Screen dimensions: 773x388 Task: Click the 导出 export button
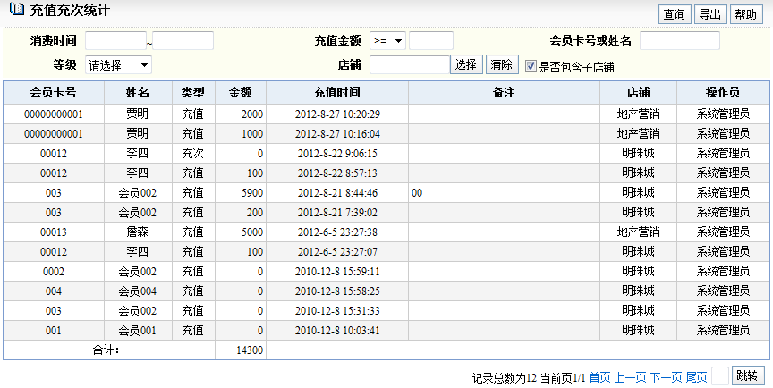709,14
